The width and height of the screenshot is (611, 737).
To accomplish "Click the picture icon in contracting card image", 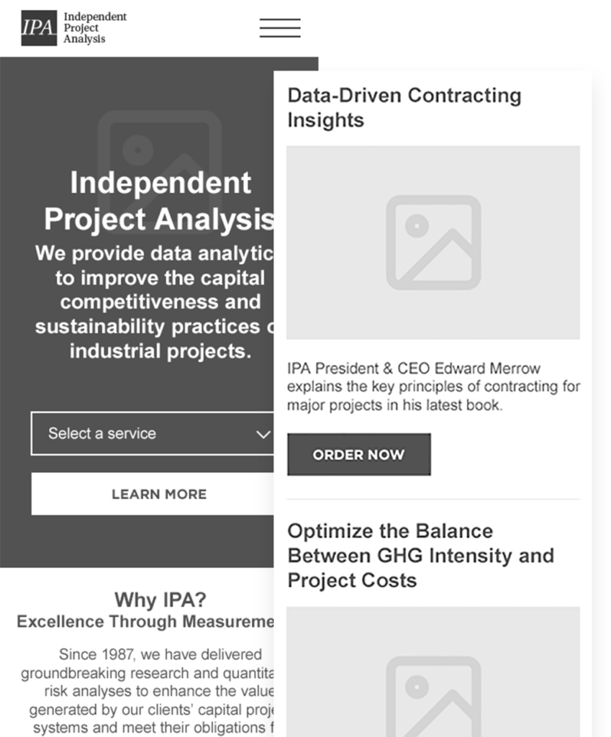I will (433, 243).
